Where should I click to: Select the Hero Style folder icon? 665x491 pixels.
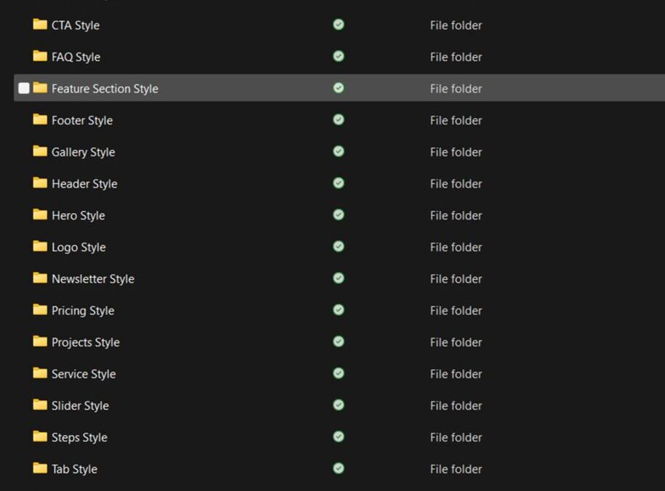(x=40, y=215)
